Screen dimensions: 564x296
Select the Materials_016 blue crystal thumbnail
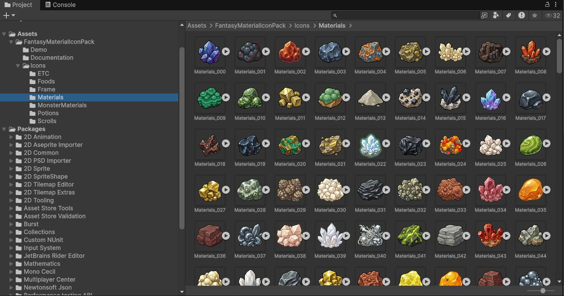[x=490, y=98]
